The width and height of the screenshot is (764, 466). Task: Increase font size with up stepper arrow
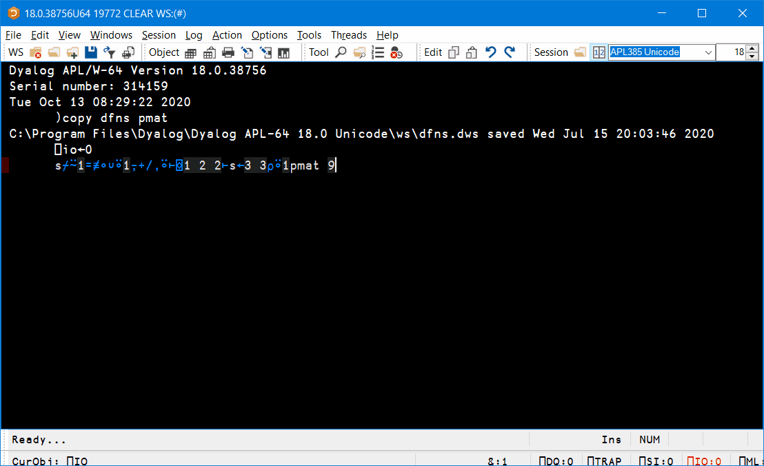752,49
